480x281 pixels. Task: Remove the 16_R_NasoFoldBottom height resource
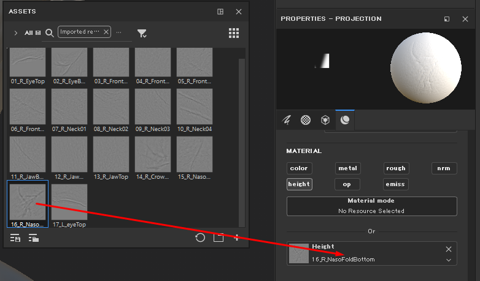point(449,249)
